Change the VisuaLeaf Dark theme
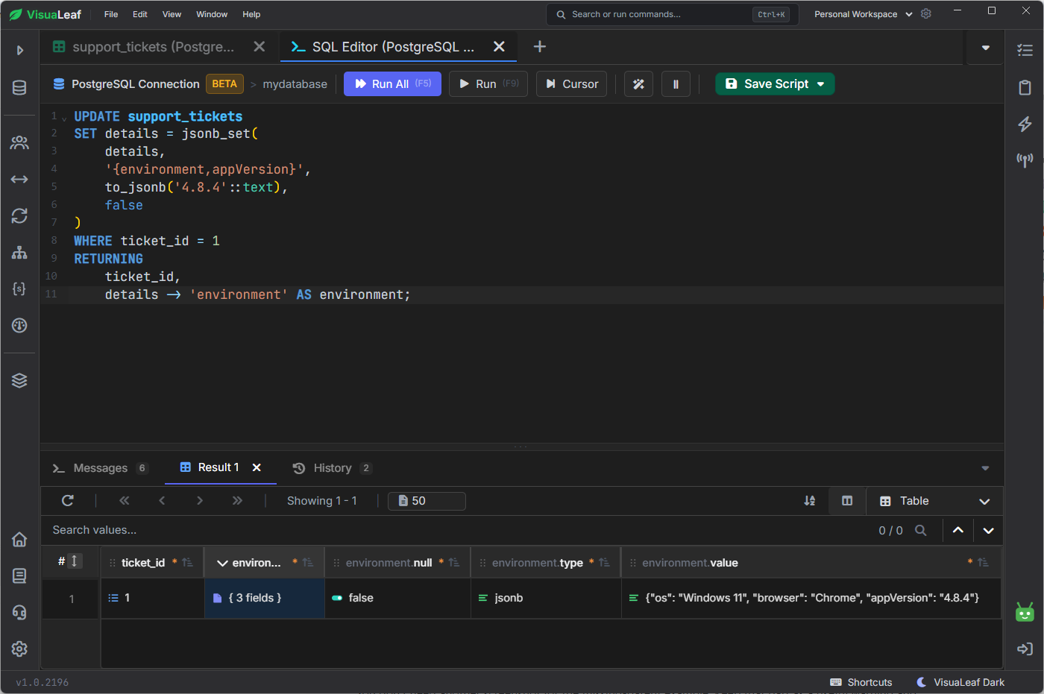1044x694 pixels. (960, 682)
